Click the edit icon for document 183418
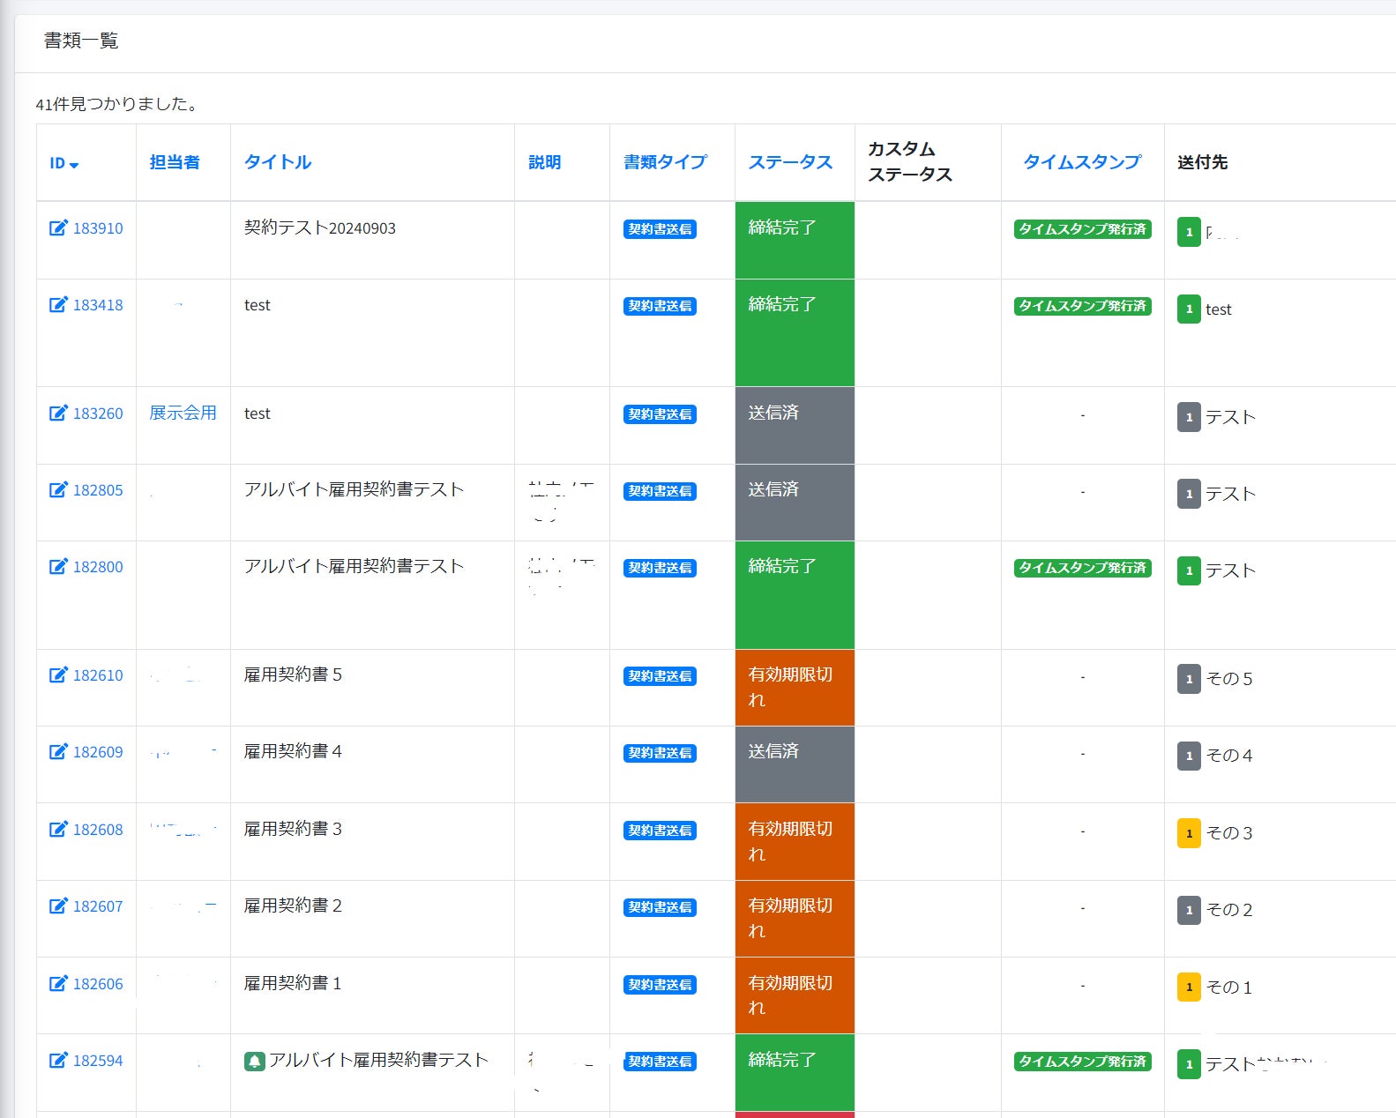Screen dimensions: 1396x1118 [58, 305]
